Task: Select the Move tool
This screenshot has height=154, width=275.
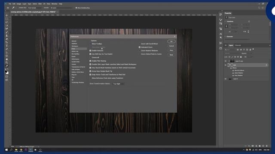Action: coord(7,15)
